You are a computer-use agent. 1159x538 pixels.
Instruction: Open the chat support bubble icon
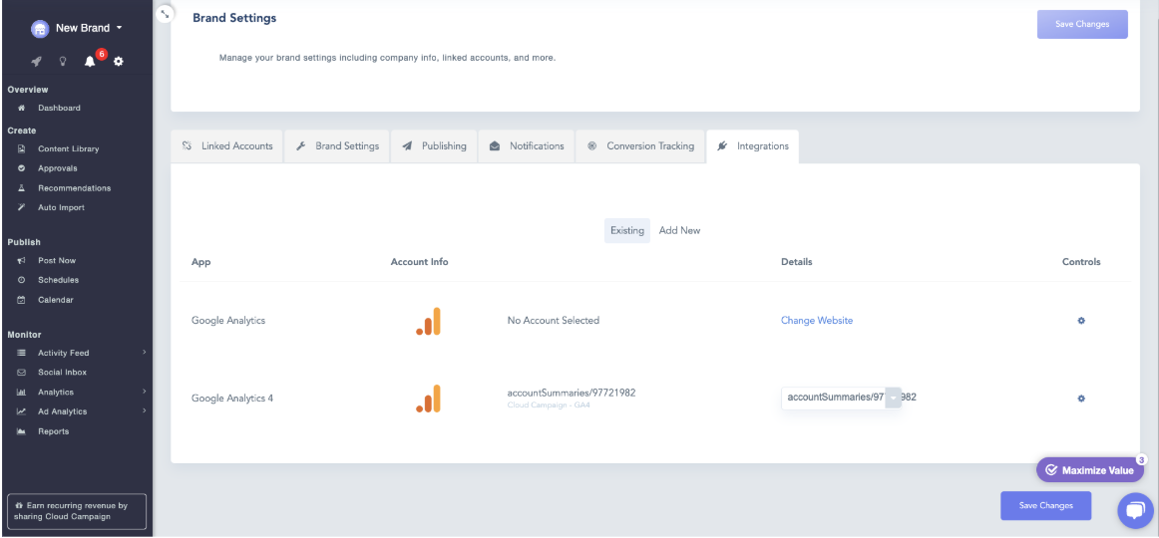(x=1134, y=510)
